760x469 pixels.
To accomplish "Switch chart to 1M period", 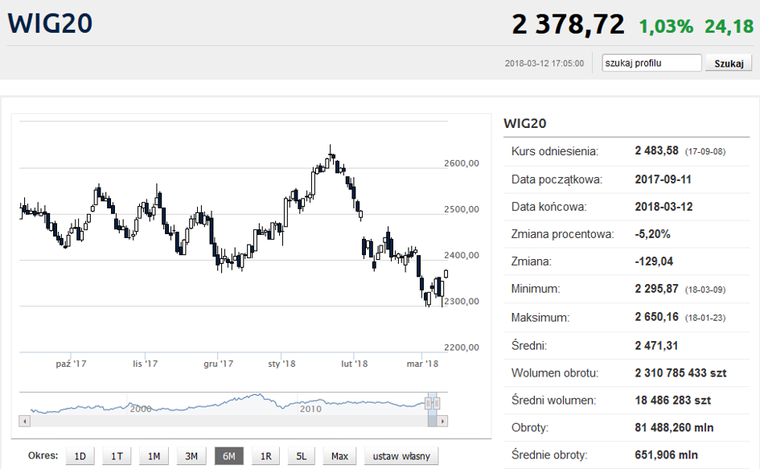I will coord(154,456).
